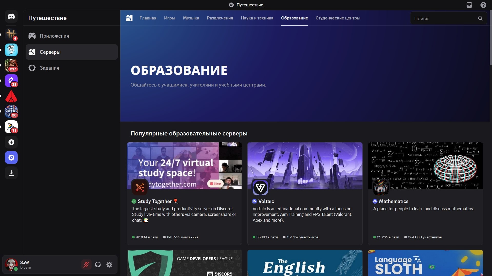Switch to Главная tab
492x276 pixels.
148,18
